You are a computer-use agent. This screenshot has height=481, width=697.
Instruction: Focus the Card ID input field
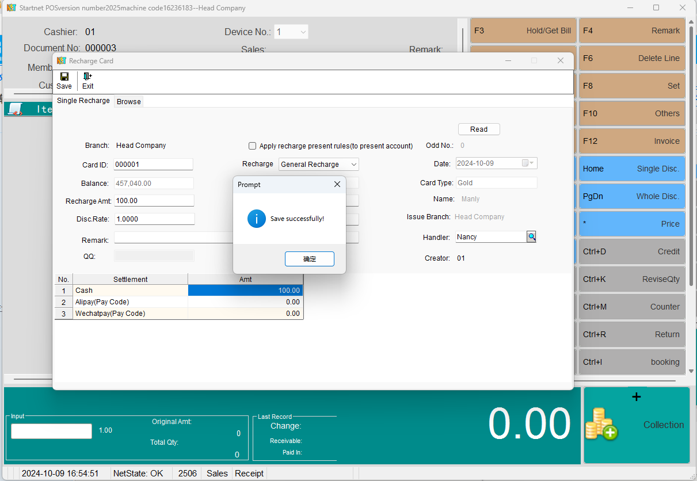(x=153, y=165)
